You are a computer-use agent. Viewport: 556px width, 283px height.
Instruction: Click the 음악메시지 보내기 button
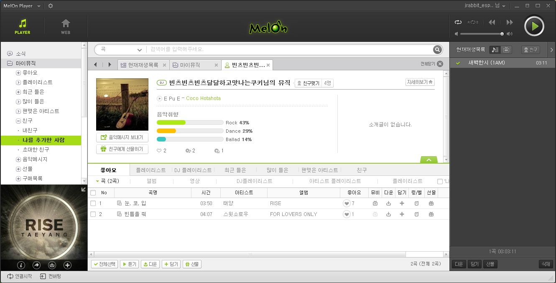coord(122,137)
